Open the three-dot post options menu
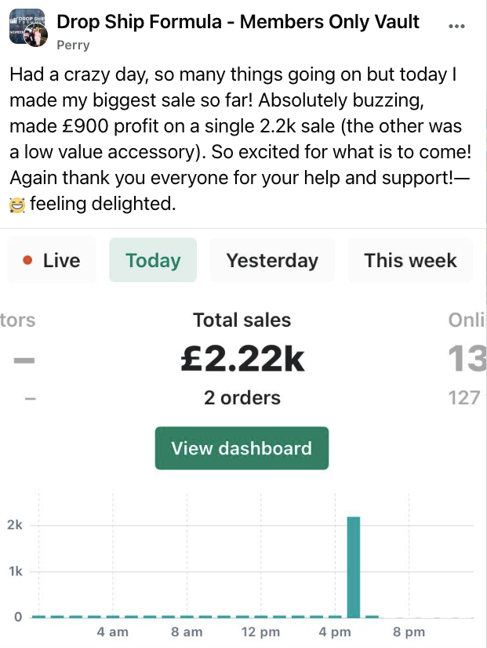The height and width of the screenshot is (648, 487). click(x=456, y=26)
